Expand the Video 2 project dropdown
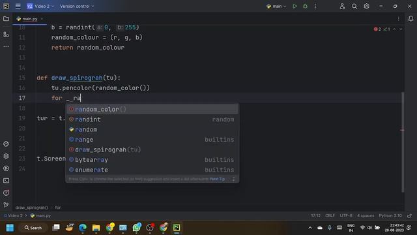The image size is (417, 235). click(x=40, y=6)
